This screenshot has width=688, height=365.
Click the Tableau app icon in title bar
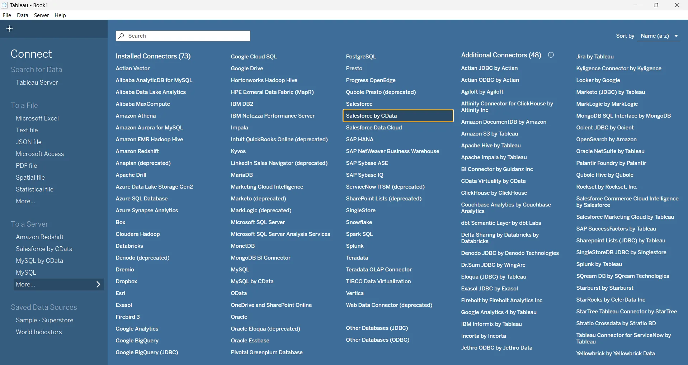pyautogui.click(x=5, y=5)
